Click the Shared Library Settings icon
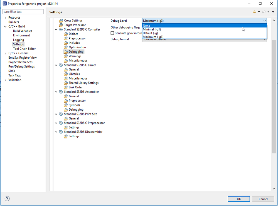The height and width of the screenshot is (206, 278). 66,83
